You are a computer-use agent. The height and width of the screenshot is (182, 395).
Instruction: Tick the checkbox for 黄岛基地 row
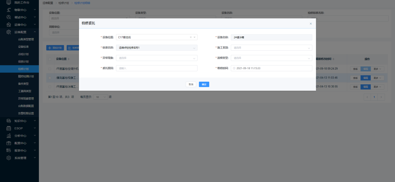point(50,78)
